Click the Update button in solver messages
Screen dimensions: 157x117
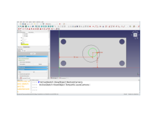[40, 64]
